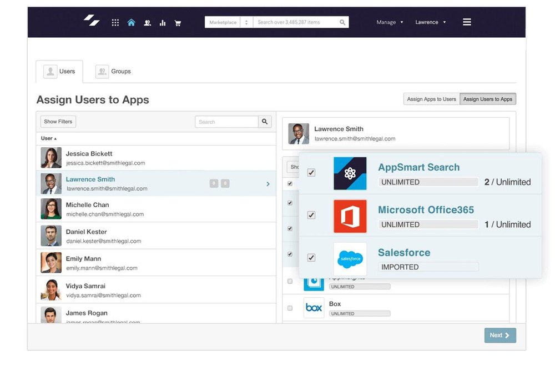
Task: Go to the home icon
Action: click(x=132, y=23)
